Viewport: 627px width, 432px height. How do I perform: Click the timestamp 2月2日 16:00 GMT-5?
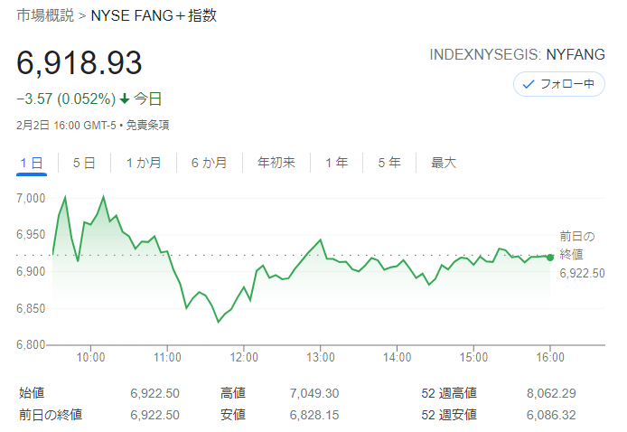(x=66, y=126)
